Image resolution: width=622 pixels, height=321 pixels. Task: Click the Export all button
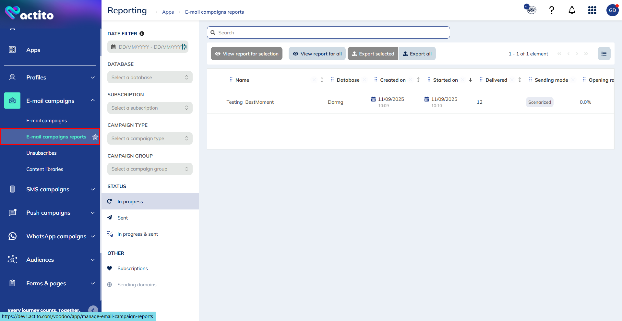(x=417, y=54)
